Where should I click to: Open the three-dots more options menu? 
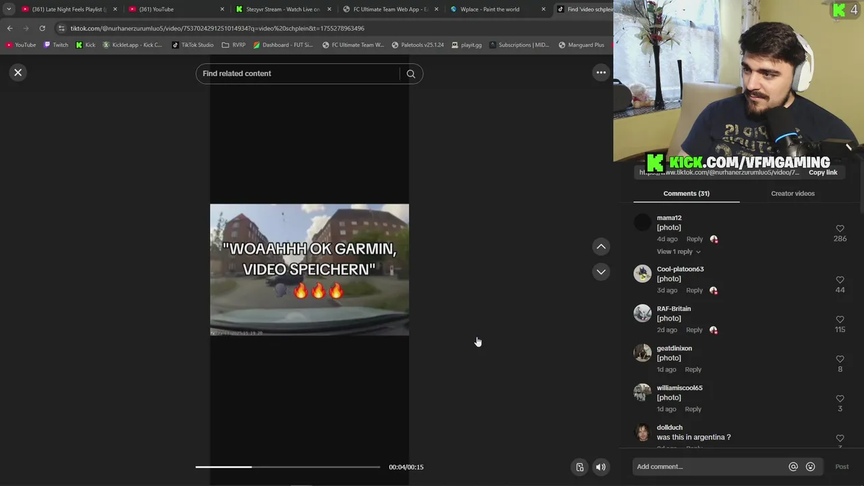(x=601, y=72)
